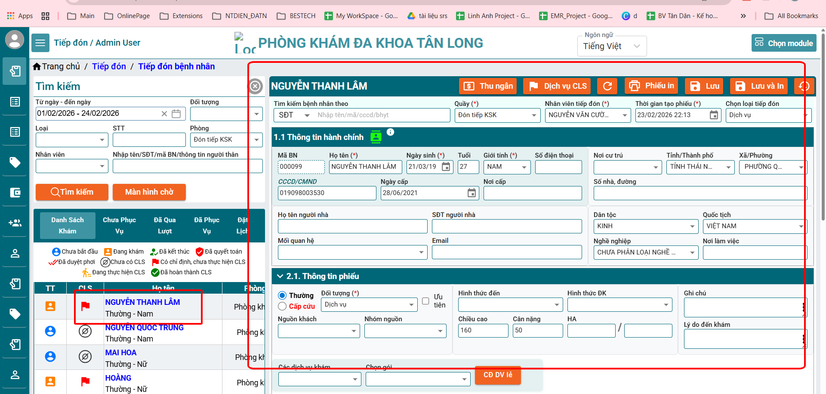Click the orange reset icon button after Lưu và In
The image size is (826, 394).
tap(804, 86)
